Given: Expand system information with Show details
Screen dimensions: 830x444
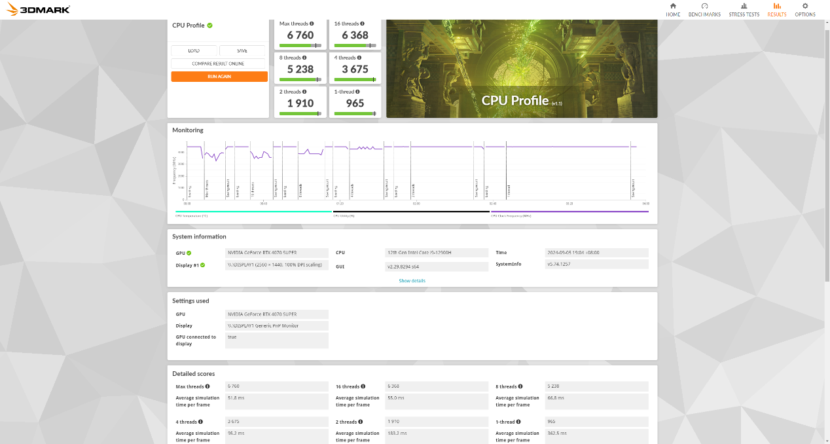Looking at the screenshot, I should 412,281.
